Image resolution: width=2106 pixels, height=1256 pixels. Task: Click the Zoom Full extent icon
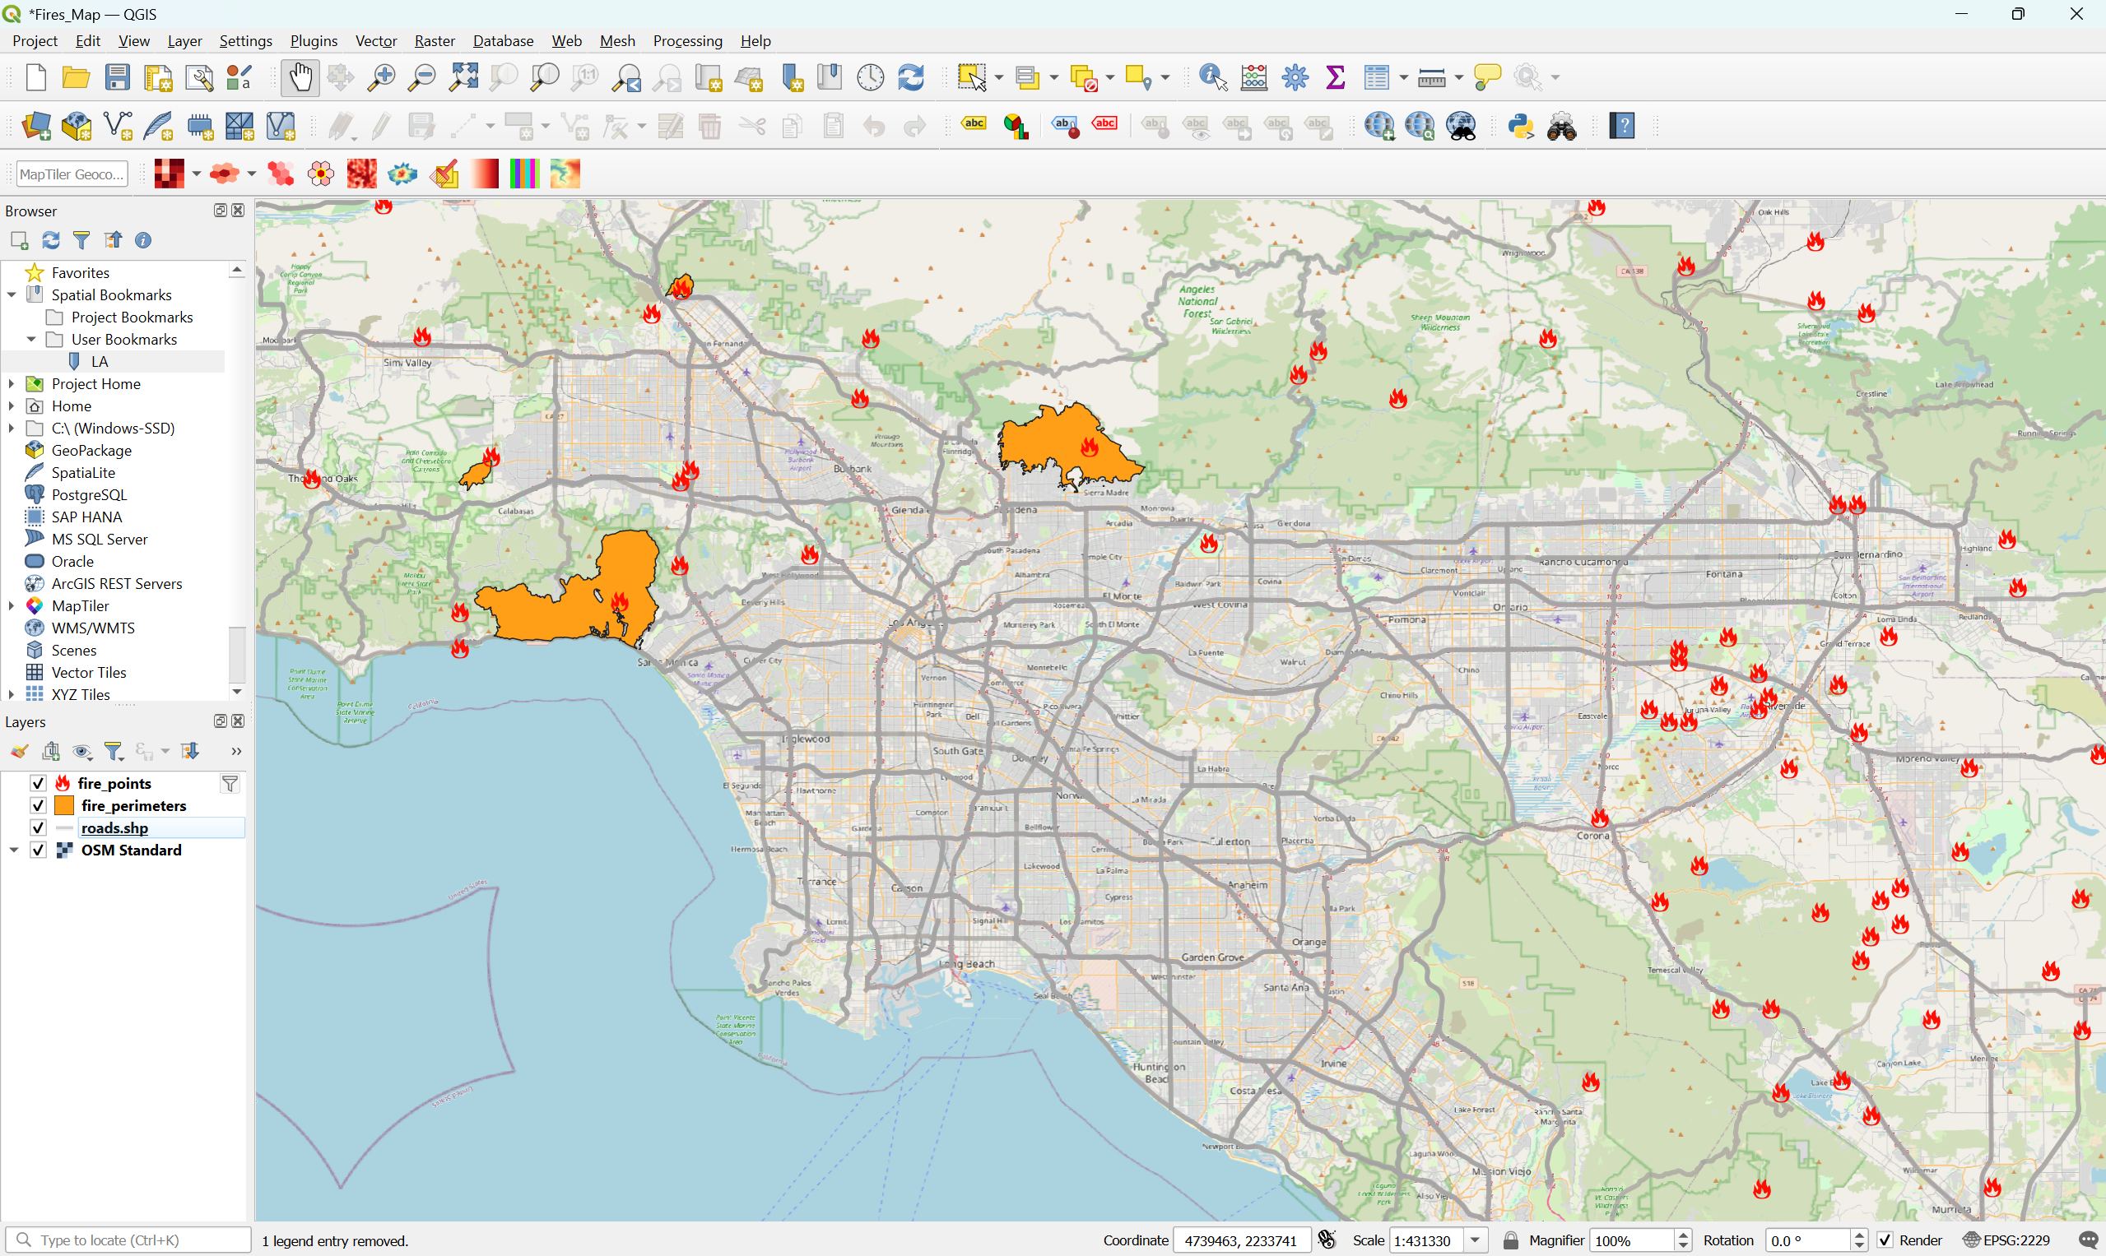[463, 77]
